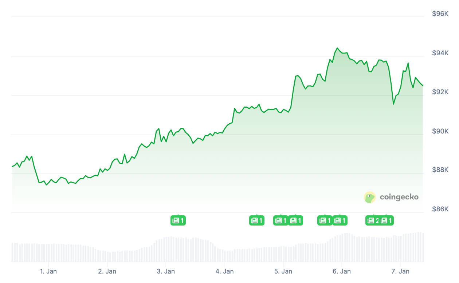Click the $96K price axis label
The image size is (459, 283).
[x=440, y=14]
